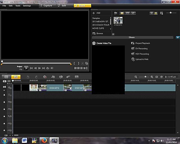Click the Add folder button
The height and width of the screenshot is (144, 180).
click(x=96, y=13)
